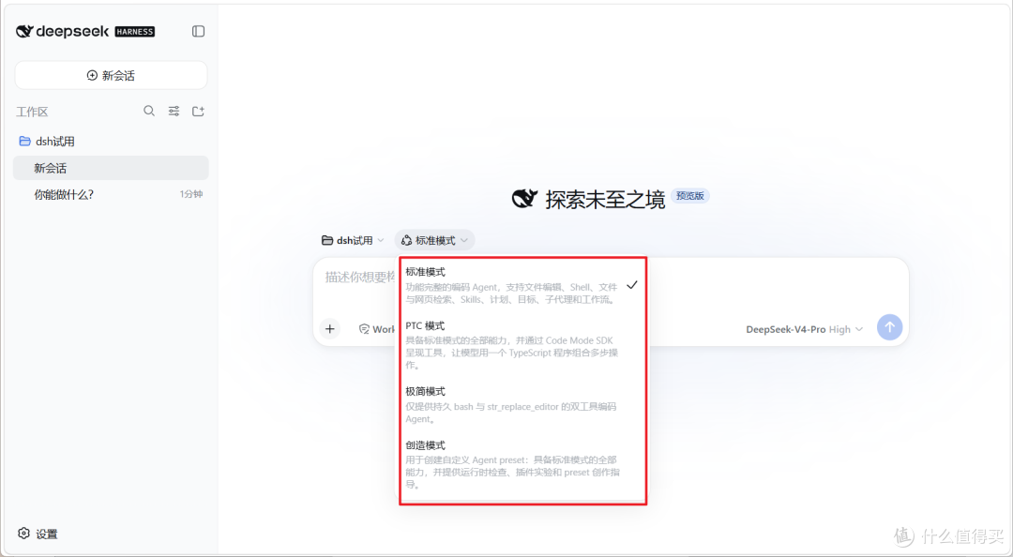Click the 探索未至之境 headline text
Viewport: 1013px width, 557px height.
[605, 200]
